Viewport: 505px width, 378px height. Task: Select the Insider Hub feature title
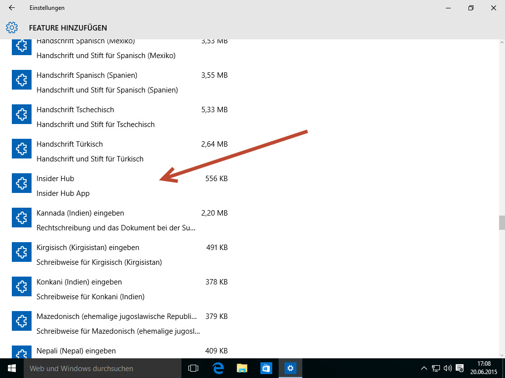click(x=55, y=179)
